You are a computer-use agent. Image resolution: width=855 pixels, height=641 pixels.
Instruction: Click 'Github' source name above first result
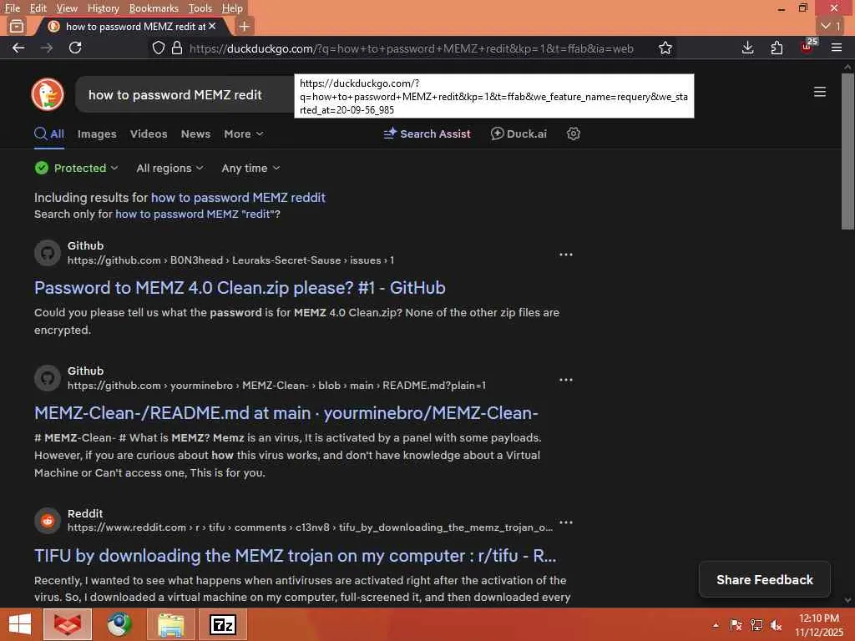86,246
